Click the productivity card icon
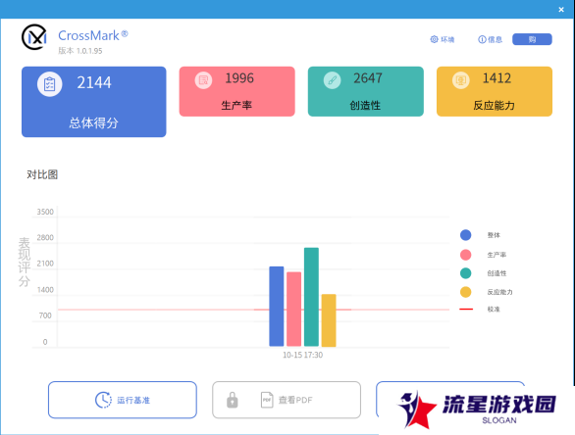This screenshot has width=575, height=435. tap(203, 79)
